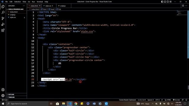The height and width of the screenshot is (106, 189).
Task: Open the Go menu
Action: pos(29,2)
